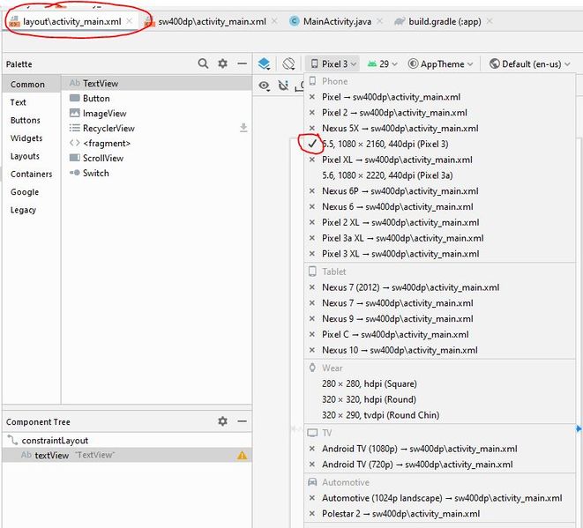
Task: Choose Pixel device entry
Action: [440, 97]
